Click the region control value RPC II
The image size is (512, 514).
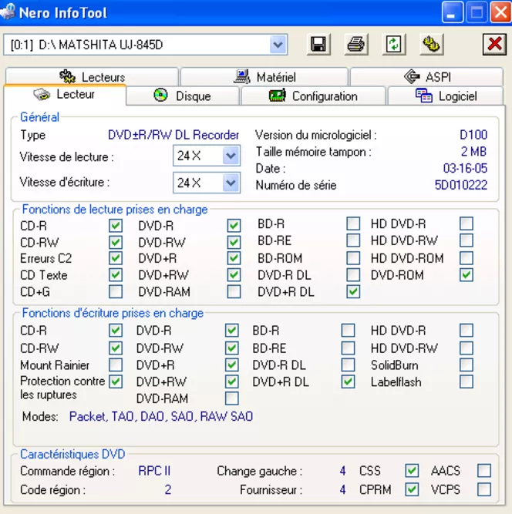154,471
